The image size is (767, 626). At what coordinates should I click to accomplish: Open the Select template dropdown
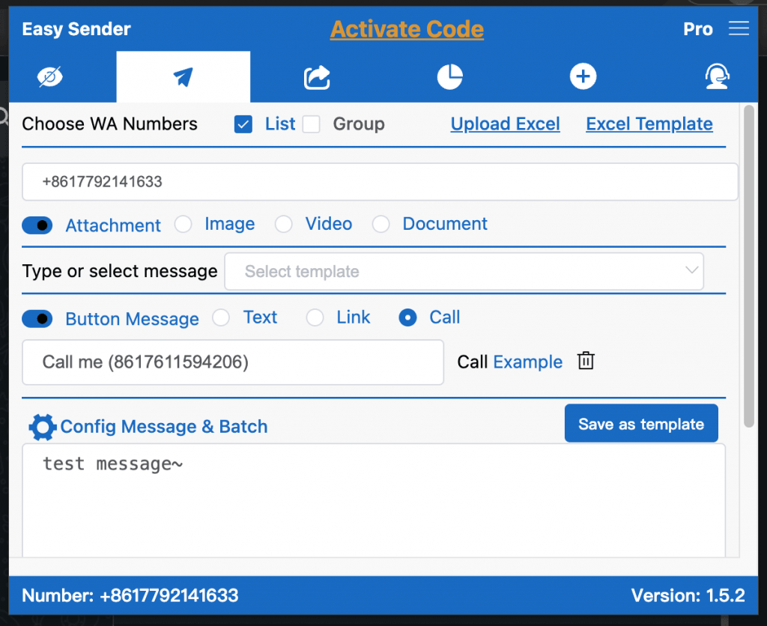click(x=464, y=271)
